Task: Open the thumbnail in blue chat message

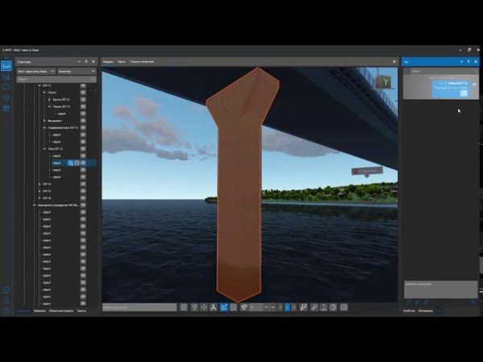Action: pyautogui.click(x=464, y=93)
